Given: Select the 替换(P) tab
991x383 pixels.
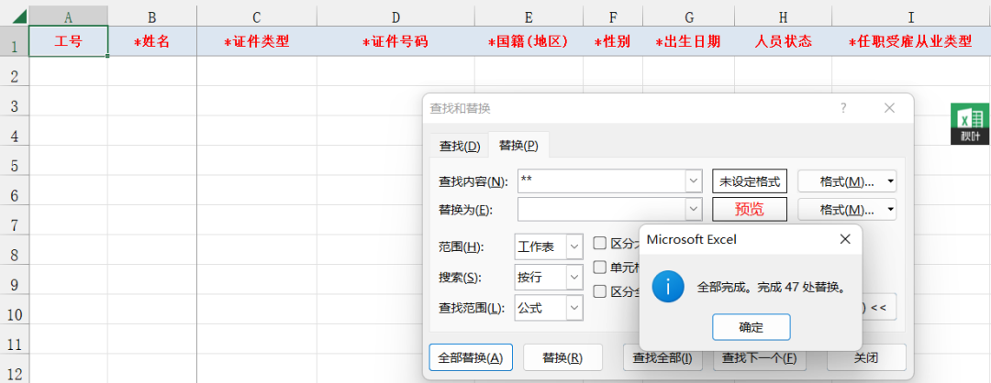Looking at the screenshot, I should [518, 145].
